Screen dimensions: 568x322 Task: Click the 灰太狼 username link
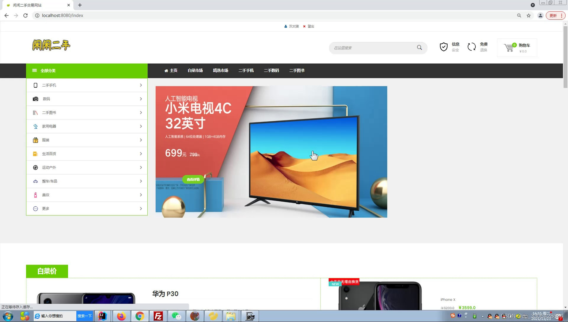[x=294, y=26]
